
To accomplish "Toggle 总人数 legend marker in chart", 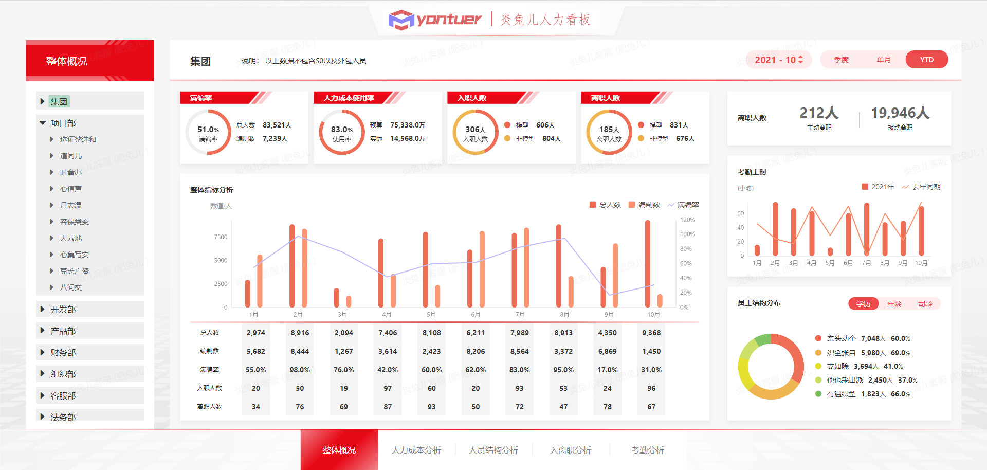I will [x=593, y=205].
